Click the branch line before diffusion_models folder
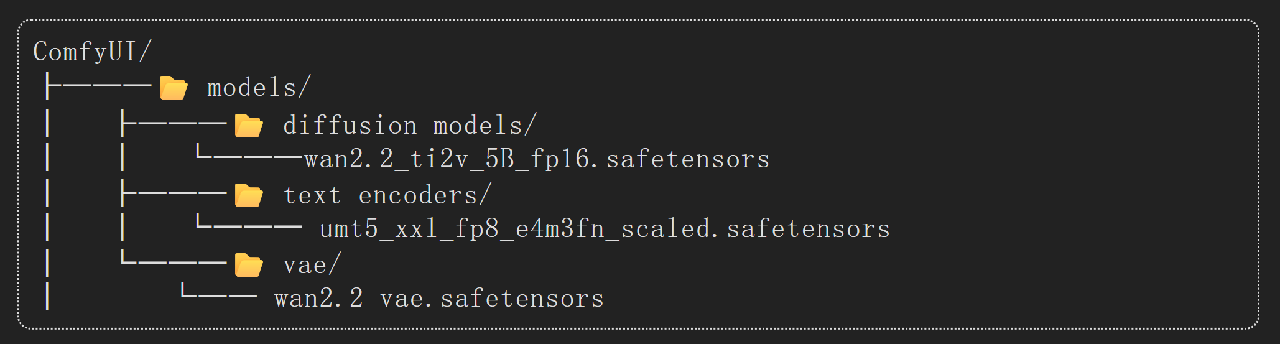1280x344 pixels. coord(174,123)
